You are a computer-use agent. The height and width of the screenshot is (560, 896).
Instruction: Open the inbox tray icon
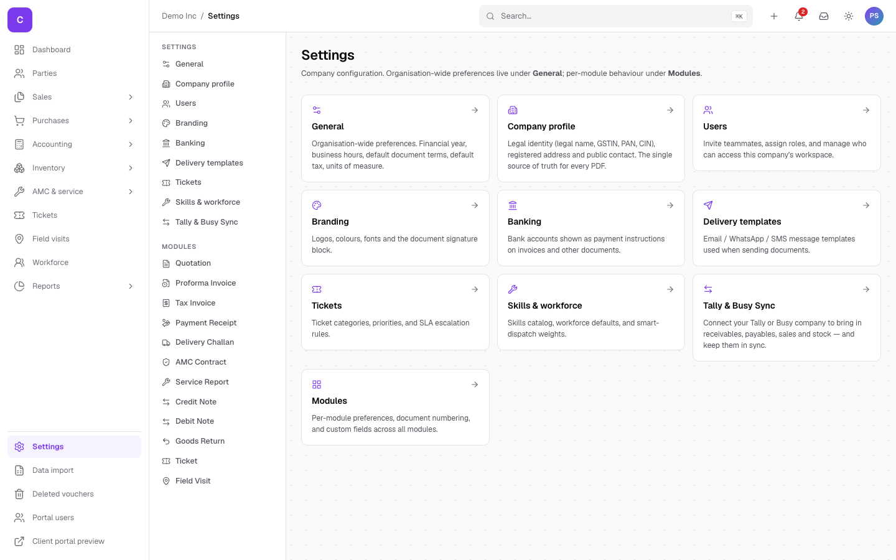(x=824, y=16)
